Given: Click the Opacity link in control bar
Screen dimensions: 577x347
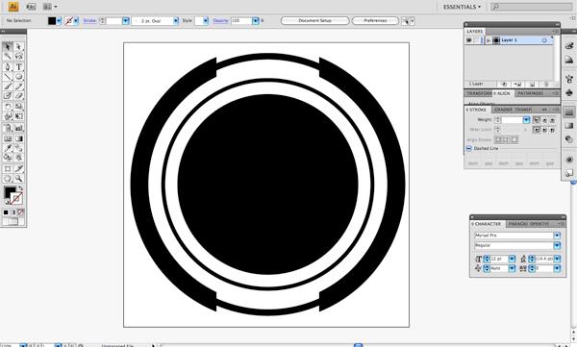Looking at the screenshot, I should click(220, 20).
